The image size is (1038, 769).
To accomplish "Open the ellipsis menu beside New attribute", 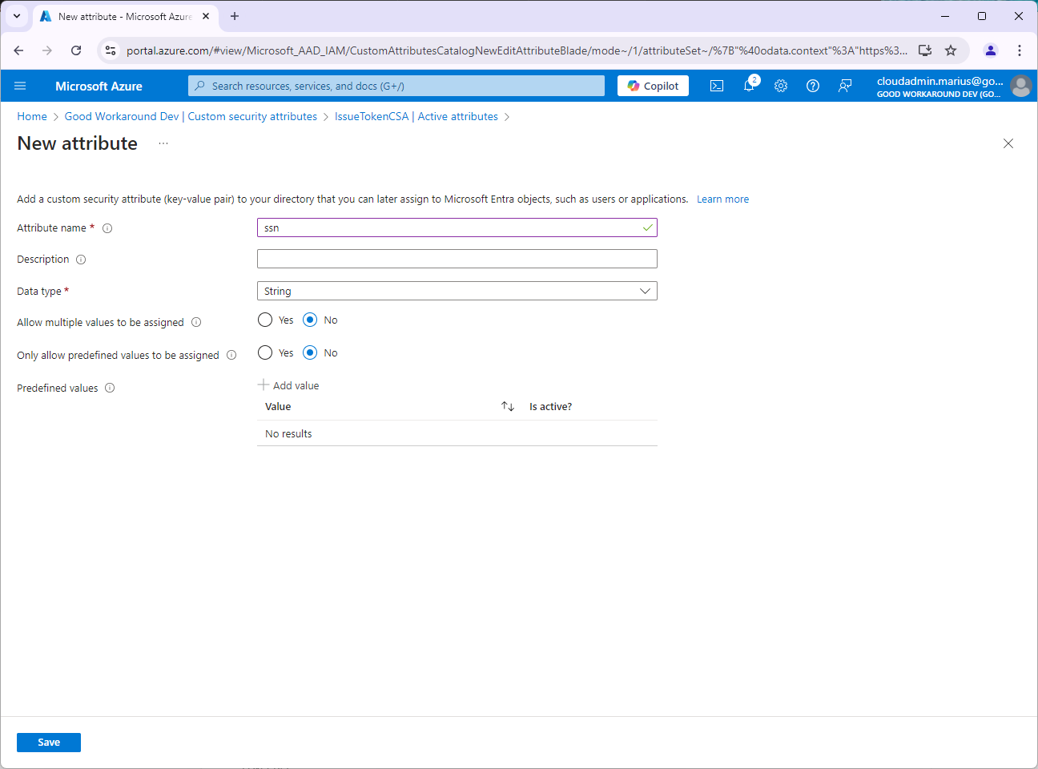I will click(163, 143).
